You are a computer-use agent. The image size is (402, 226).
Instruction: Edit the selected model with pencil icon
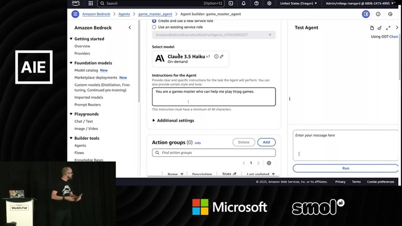[222, 56]
